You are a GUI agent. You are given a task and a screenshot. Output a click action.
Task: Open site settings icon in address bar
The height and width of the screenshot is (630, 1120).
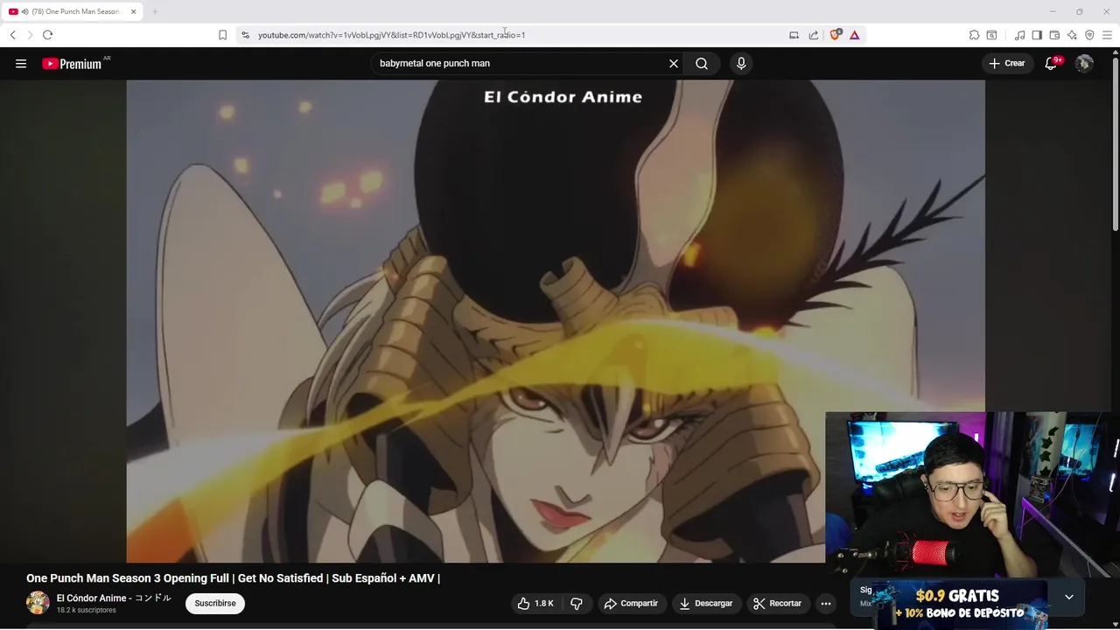[x=245, y=35]
